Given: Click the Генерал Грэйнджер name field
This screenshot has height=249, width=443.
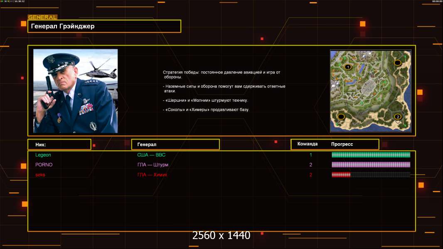Looking at the screenshot, I should click(104, 26).
